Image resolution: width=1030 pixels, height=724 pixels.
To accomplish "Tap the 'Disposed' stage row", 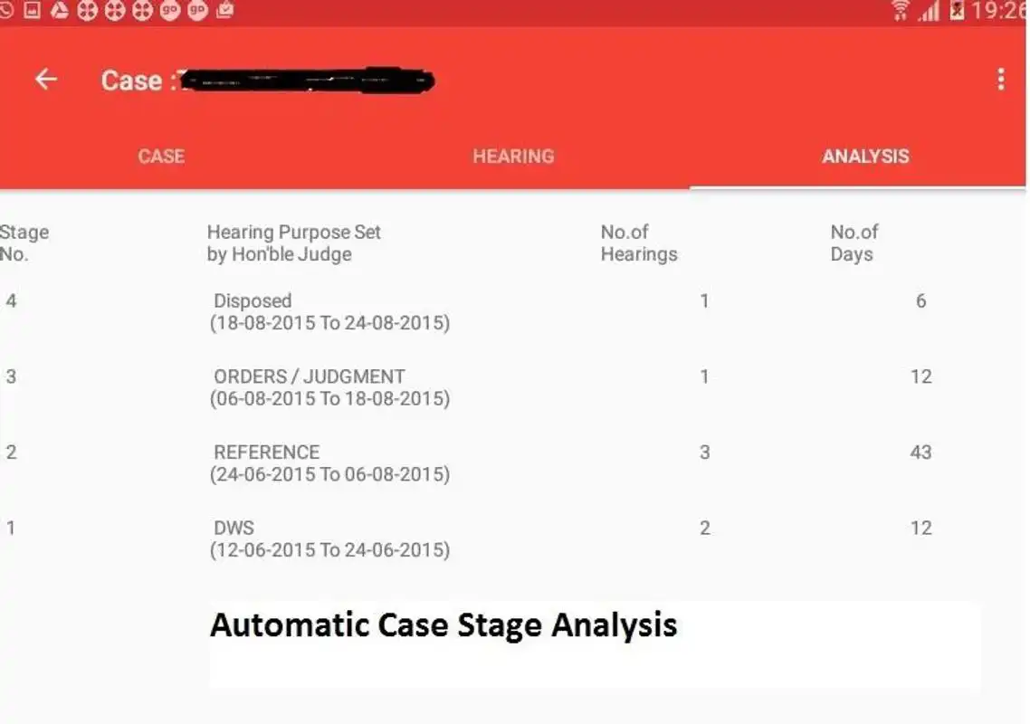I will [x=330, y=311].
